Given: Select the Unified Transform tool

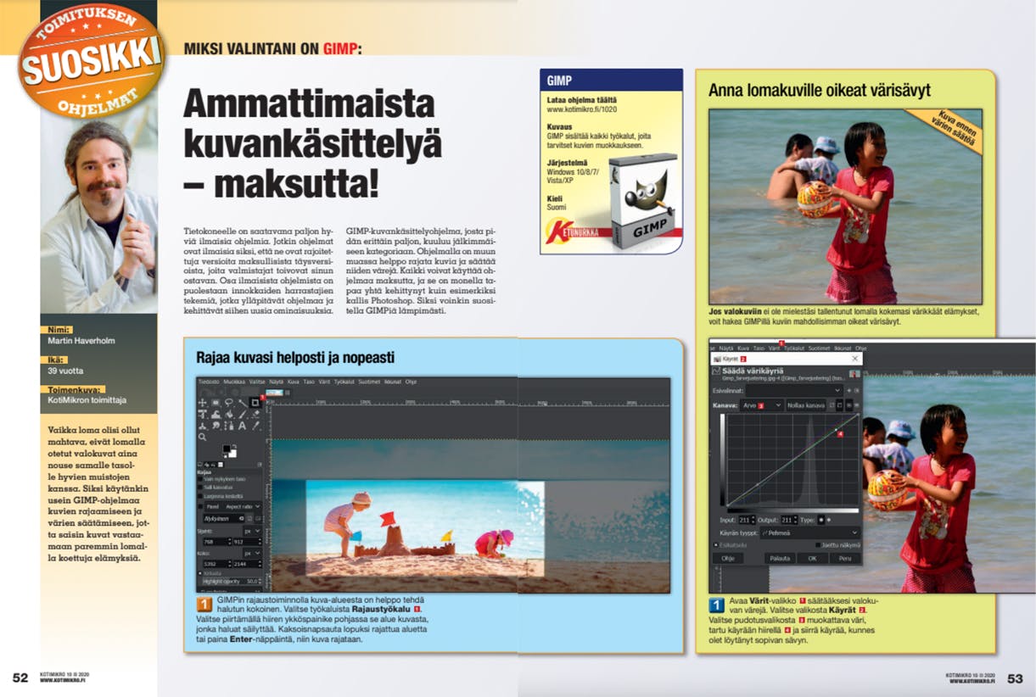Looking at the screenshot, I should [202, 415].
